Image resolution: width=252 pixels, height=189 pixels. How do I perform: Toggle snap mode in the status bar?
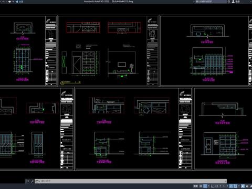pos(205,186)
